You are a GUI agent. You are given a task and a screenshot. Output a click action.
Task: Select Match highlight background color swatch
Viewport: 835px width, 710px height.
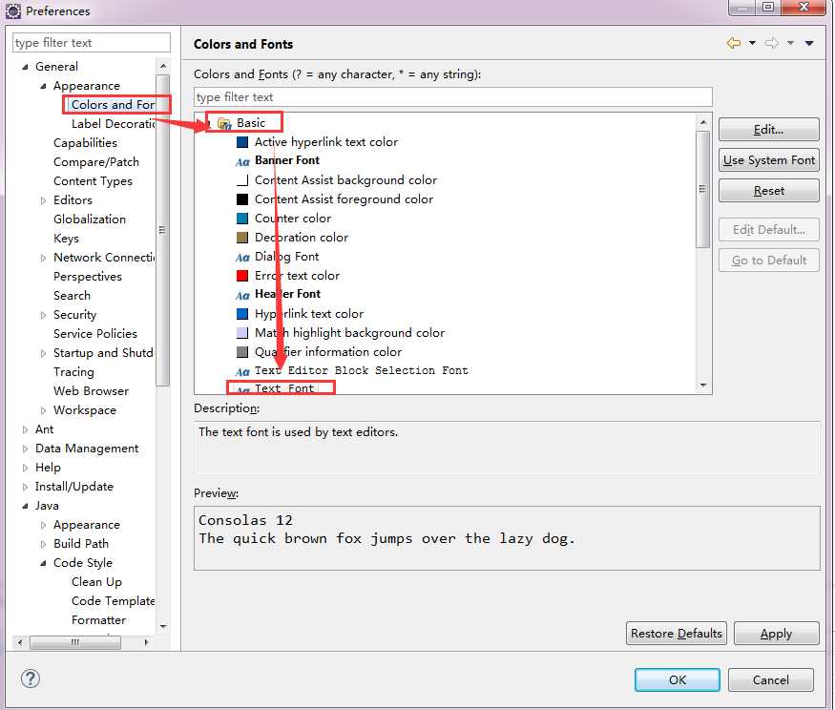[242, 333]
